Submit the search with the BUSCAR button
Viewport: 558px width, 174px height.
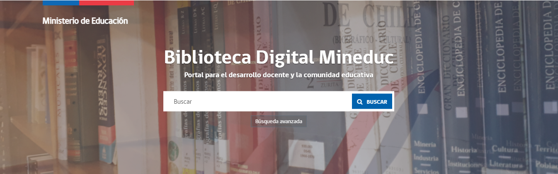point(372,101)
